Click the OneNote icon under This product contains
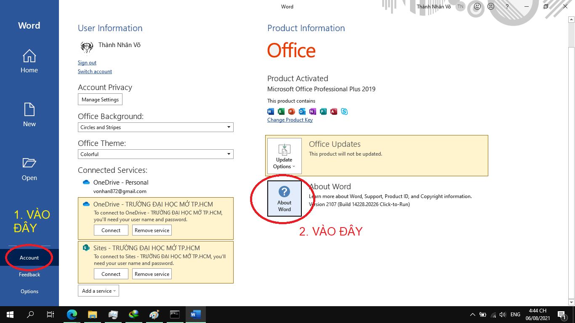Screen dimensions: 575x323 [x=312, y=111]
